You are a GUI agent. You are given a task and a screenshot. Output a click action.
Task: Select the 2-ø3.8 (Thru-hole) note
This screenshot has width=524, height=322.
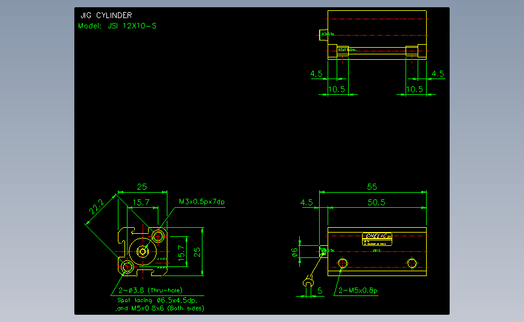pyautogui.click(x=150, y=290)
